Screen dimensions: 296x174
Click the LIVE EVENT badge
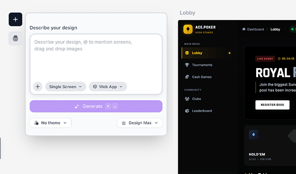pyautogui.click(x=265, y=59)
